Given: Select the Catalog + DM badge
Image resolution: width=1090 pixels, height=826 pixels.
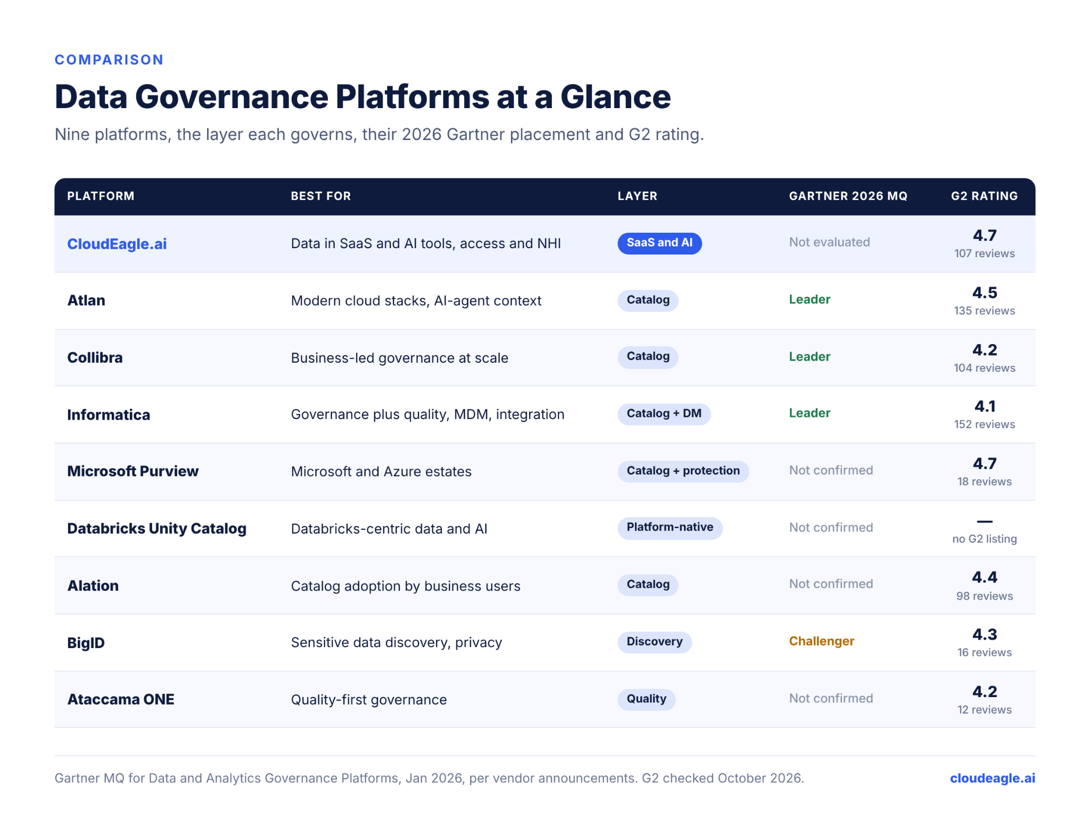Looking at the screenshot, I should (664, 414).
